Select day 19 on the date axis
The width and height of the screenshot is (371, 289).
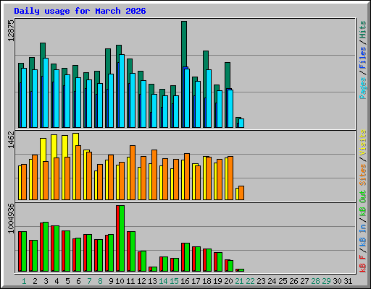217,281
